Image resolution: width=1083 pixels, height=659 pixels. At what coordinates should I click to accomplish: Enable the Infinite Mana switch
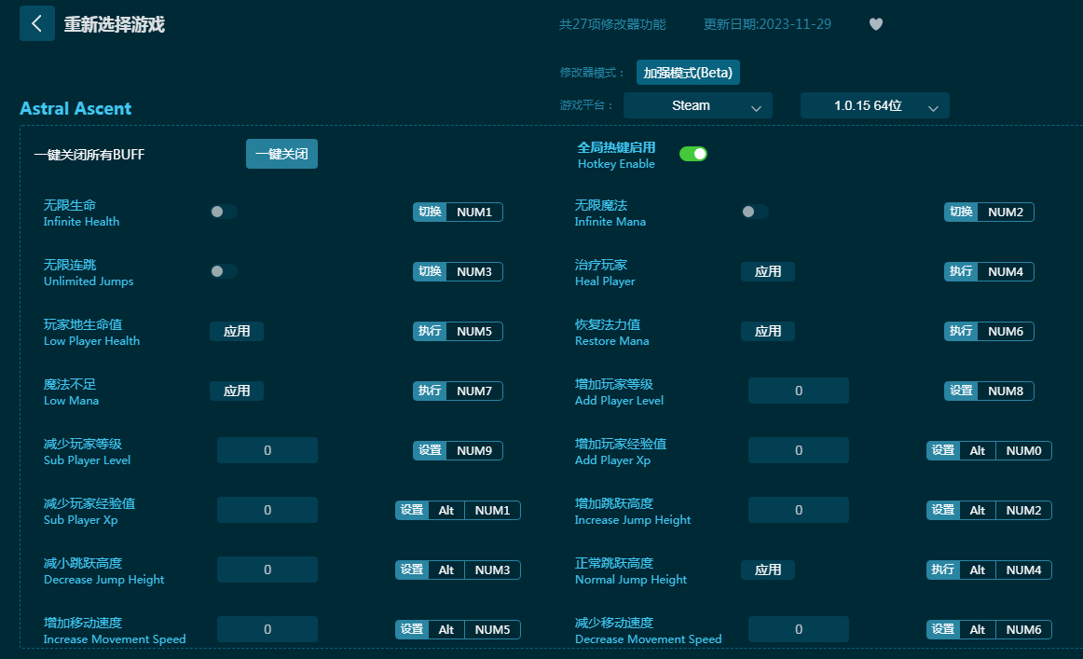tap(755, 212)
